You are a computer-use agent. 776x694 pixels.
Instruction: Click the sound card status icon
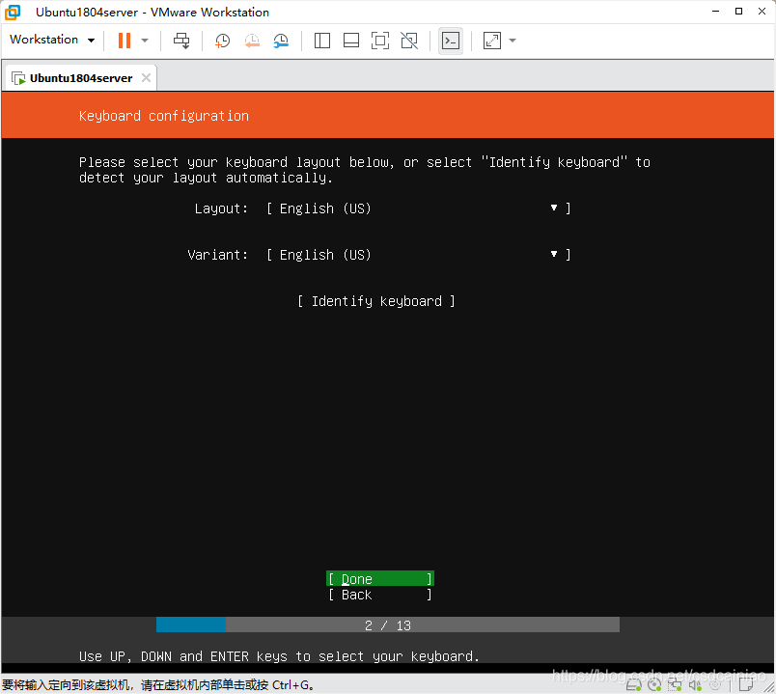tap(695, 685)
